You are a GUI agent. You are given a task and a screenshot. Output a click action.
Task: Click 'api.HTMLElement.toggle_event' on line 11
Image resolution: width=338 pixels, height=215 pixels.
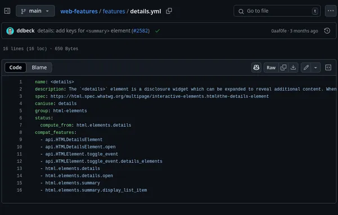click(82, 154)
